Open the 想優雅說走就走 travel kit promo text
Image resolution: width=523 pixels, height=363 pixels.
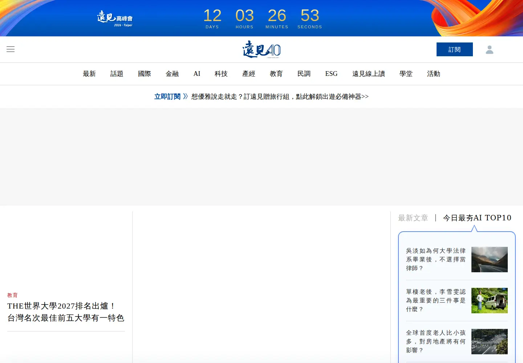tap(280, 97)
